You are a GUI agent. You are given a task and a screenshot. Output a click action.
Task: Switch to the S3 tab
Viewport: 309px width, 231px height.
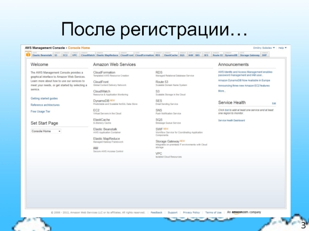click(57, 54)
